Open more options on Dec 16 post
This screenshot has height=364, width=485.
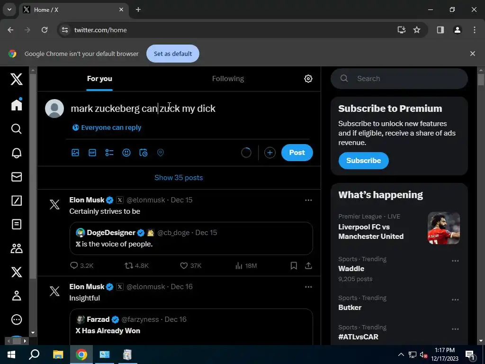[308, 287]
